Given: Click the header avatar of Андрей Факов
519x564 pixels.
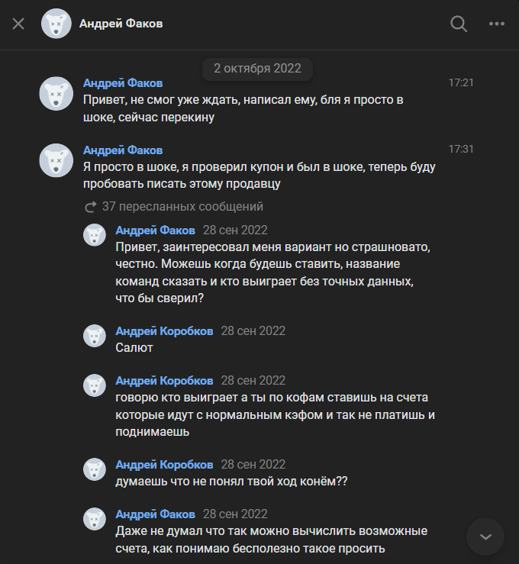Looking at the screenshot, I should coord(56,24).
